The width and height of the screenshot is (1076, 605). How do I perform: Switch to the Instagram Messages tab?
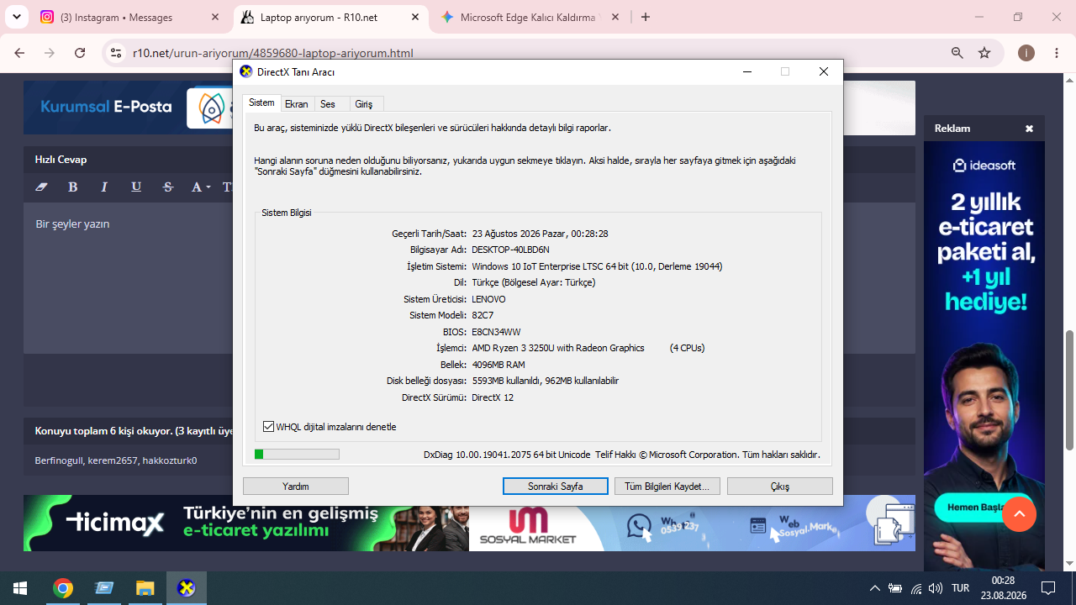pyautogui.click(x=131, y=17)
